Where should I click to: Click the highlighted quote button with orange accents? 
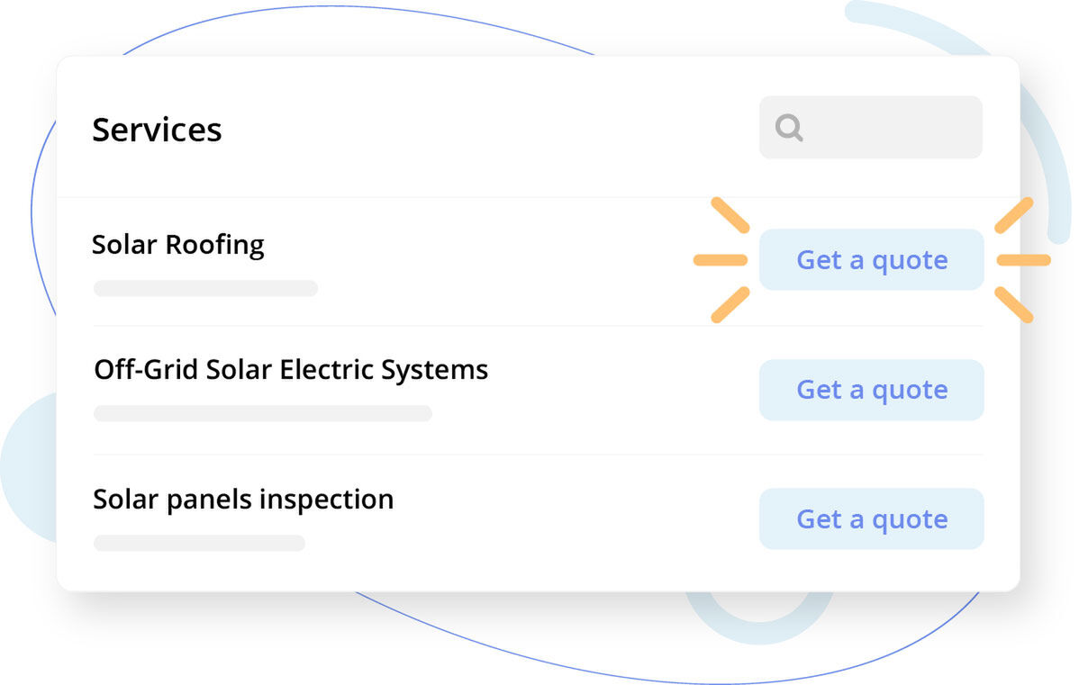click(871, 259)
